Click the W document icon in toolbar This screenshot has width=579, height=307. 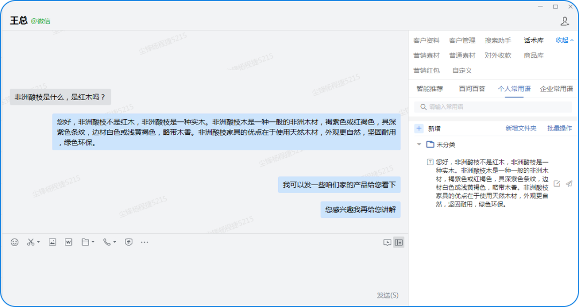(x=69, y=242)
